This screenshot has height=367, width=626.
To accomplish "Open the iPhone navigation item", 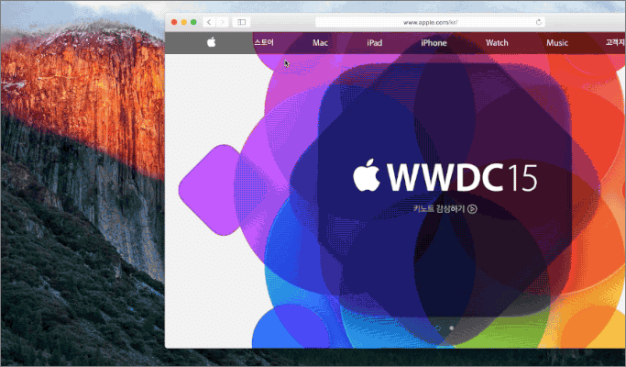I will [x=434, y=43].
